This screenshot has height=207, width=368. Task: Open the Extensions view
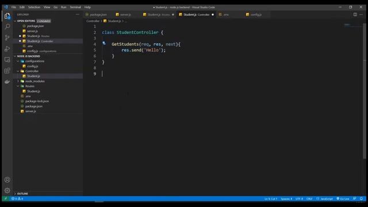(7, 71)
